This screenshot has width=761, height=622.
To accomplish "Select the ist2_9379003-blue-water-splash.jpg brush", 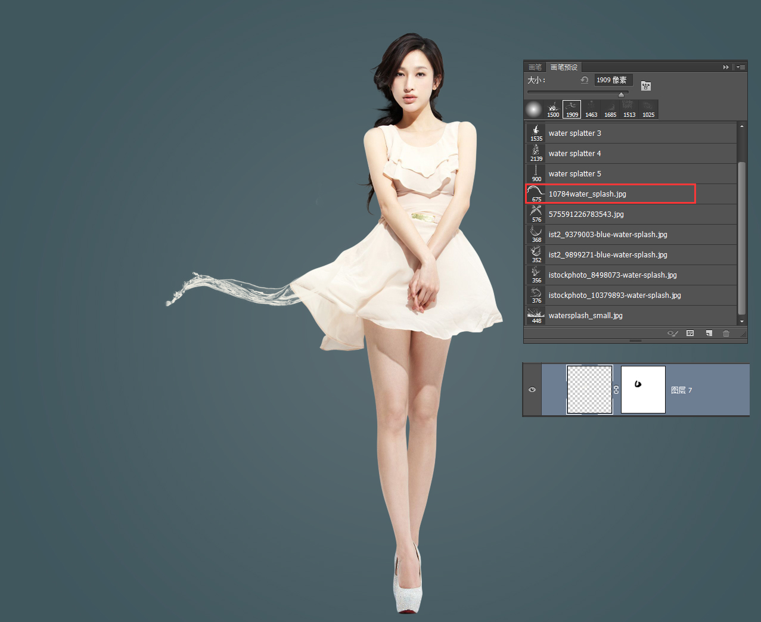I will (631, 235).
